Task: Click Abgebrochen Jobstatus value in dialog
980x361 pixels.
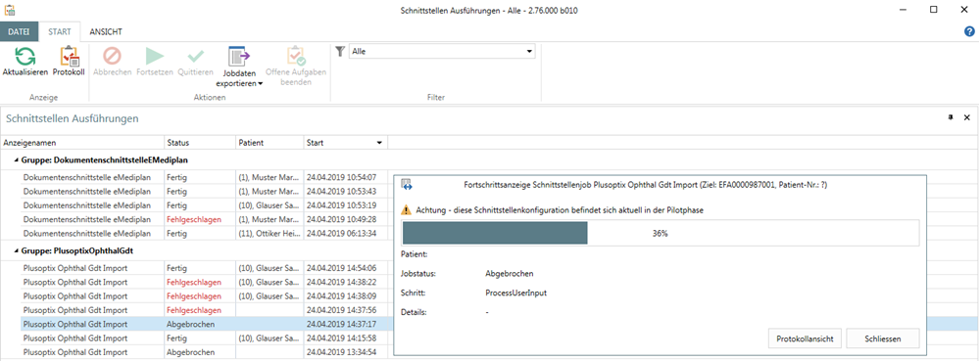Action: [x=510, y=273]
